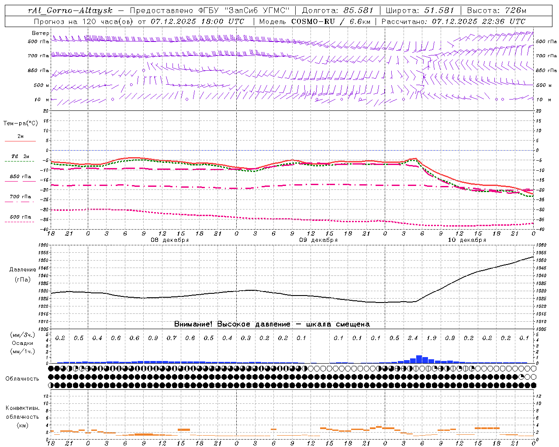
Task: Click the Конвективн. label
Action: [23, 408]
